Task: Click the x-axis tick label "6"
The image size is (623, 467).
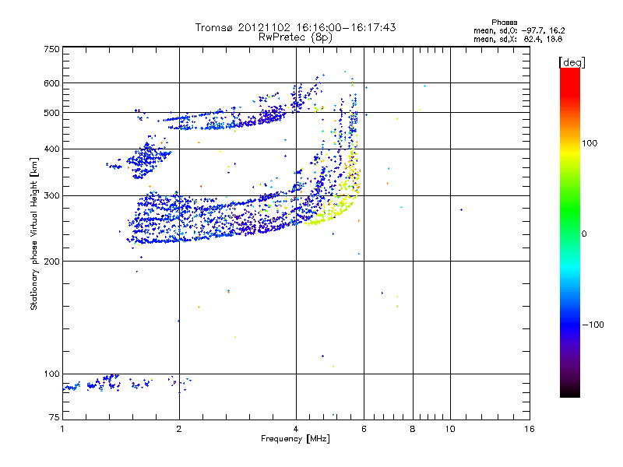Action: pos(364,429)
